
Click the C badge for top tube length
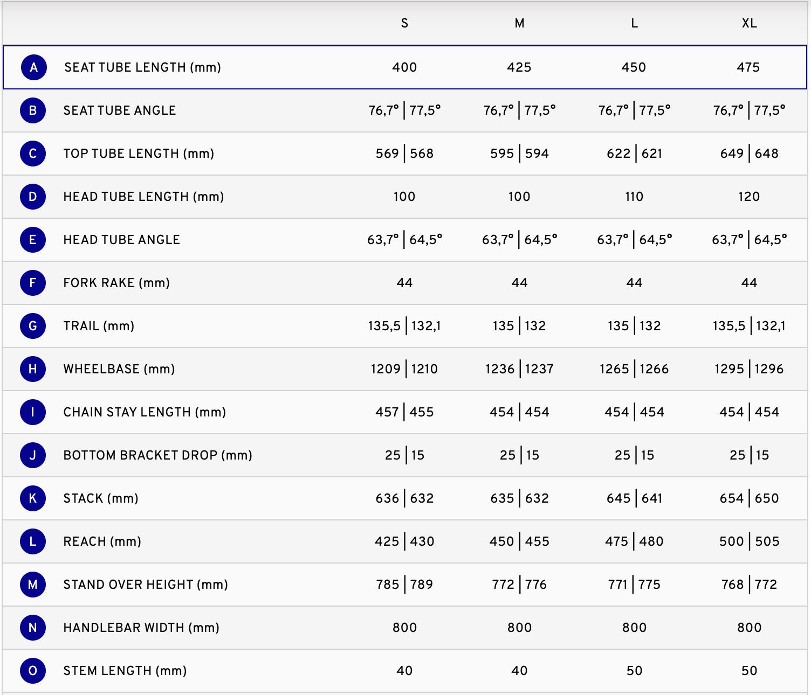tap(33, 154)
